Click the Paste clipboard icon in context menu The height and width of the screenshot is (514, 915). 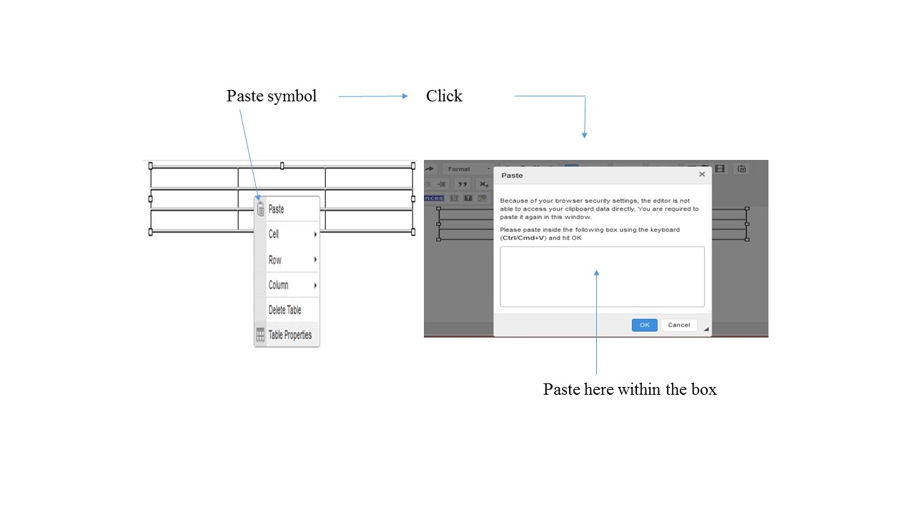(x=261, y=209)
